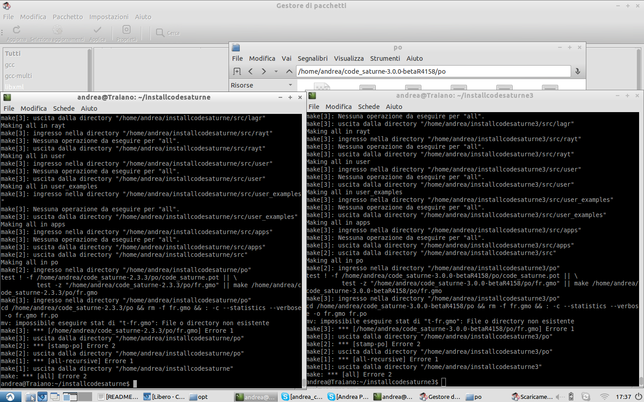Viewport: 644px width, 402px height.
Task: Open Strumenti menu in file manager
Action: point(385,59)
